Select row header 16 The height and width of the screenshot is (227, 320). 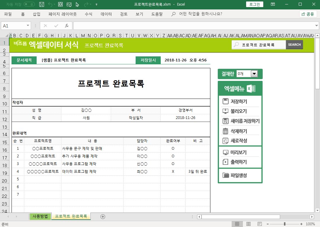click(4, 150)
